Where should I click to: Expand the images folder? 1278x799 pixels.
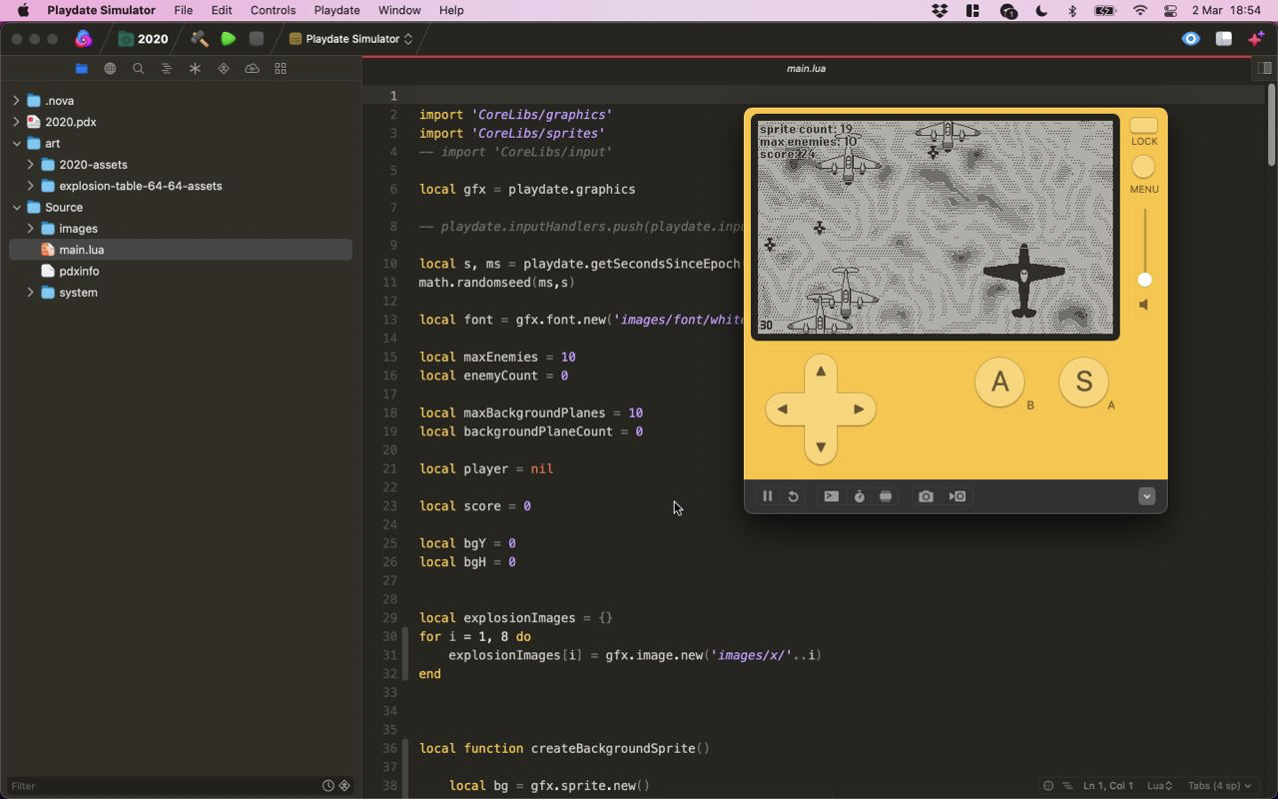(x=30, y=229)
